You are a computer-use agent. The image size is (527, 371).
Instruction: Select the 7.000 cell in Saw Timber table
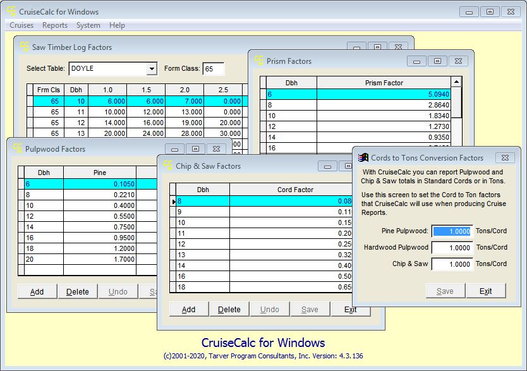click(185, 102)
